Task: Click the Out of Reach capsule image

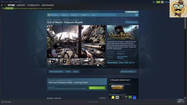Action: (x=123, y=32)
